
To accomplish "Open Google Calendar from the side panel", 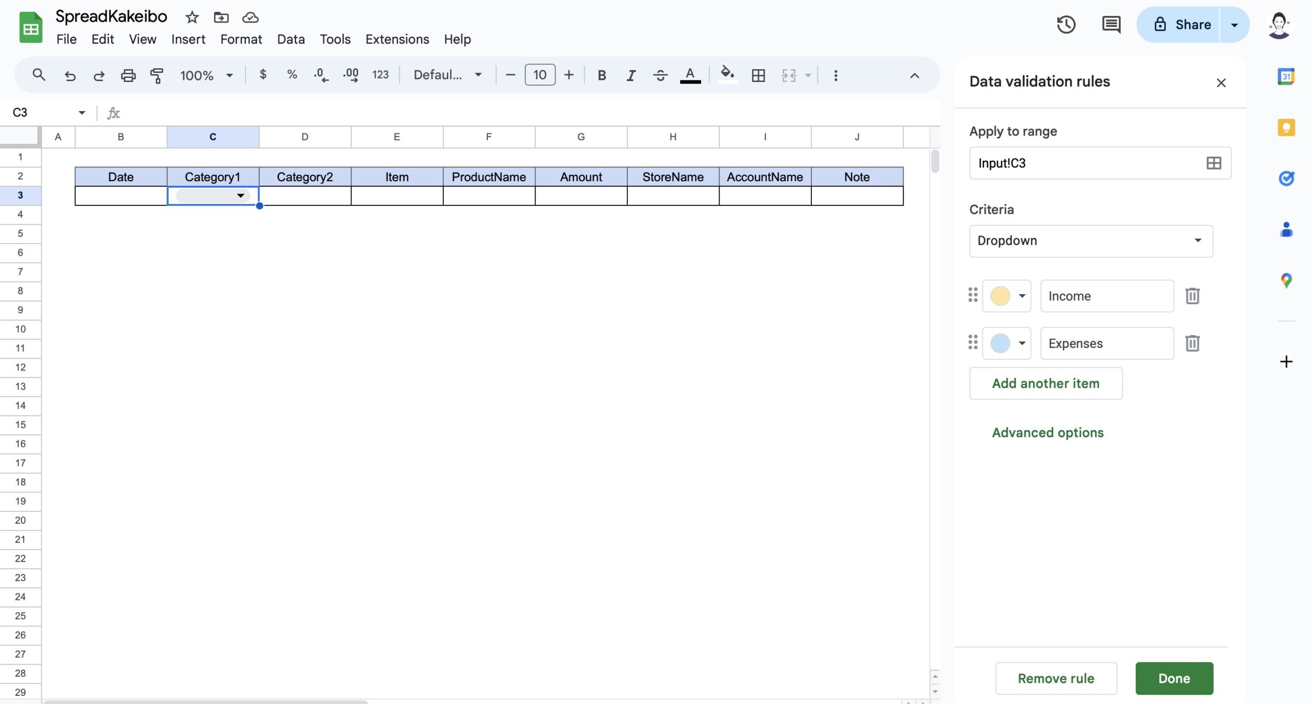I will tap(1286, 76).
